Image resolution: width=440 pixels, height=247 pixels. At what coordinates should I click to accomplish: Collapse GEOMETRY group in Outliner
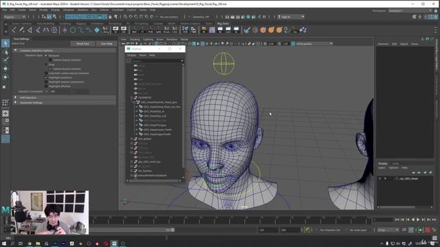(x=131, y=97)
